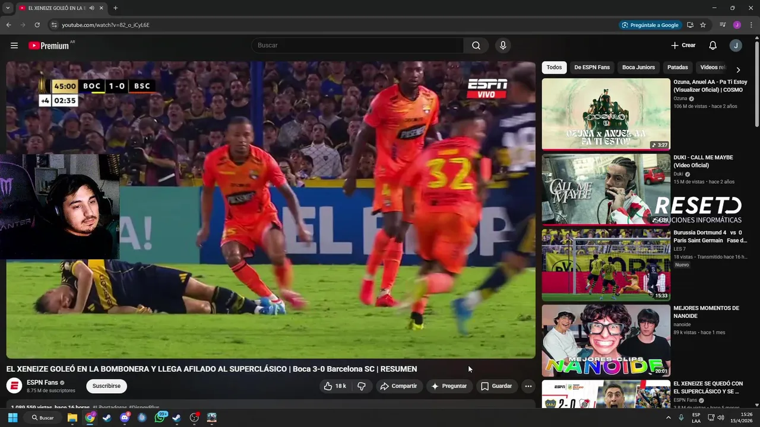Click install app icon in address bar
This screenshot has height=427, width=760.
(690, 25)
